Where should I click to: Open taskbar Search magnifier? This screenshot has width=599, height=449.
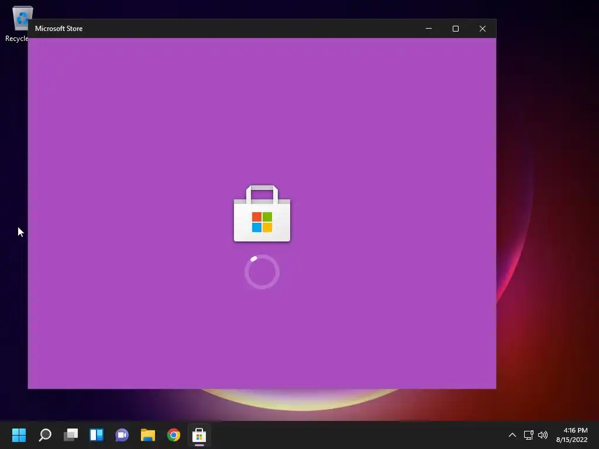[45, 434]
